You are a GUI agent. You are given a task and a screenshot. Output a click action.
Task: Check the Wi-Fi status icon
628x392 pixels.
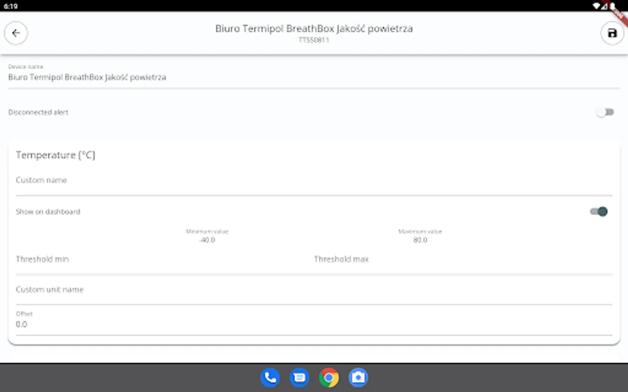[596, 6]
